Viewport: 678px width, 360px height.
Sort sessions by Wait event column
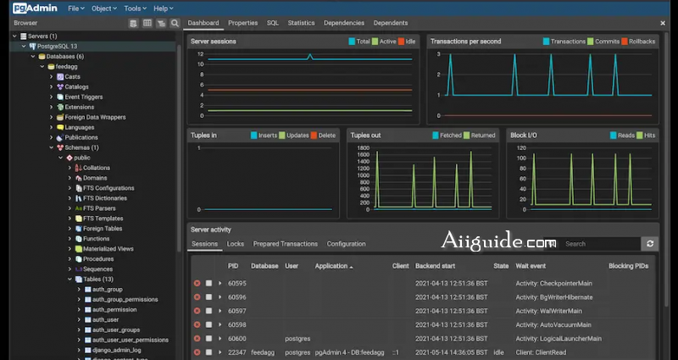(531, 266)
